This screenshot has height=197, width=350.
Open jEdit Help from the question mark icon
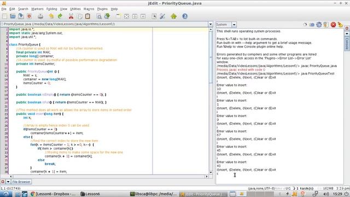pyautogui.click(x=185, y=16)
